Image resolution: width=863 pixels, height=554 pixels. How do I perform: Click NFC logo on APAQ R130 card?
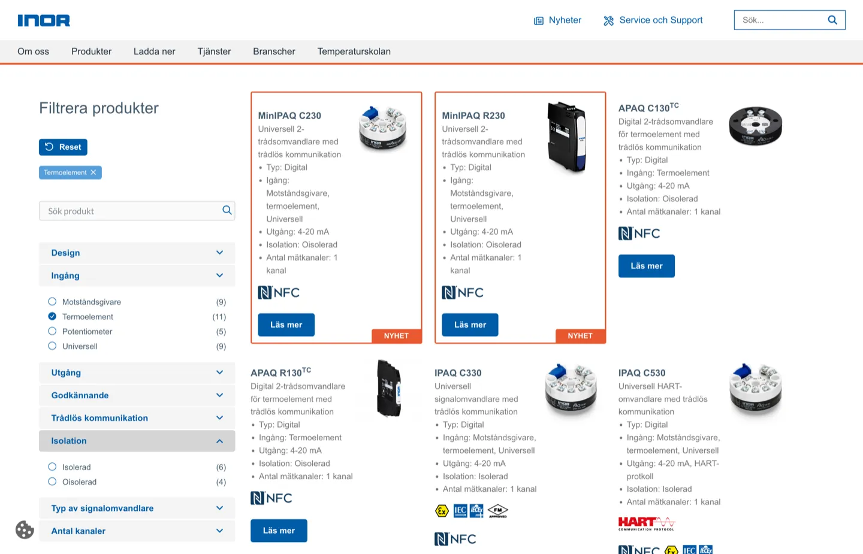tap(271, 498)
